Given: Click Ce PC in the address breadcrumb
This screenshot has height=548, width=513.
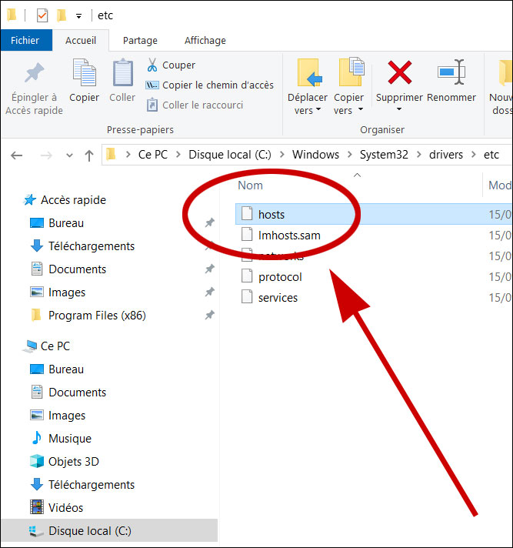Looking at the screenshot, I should pos(153,155).
